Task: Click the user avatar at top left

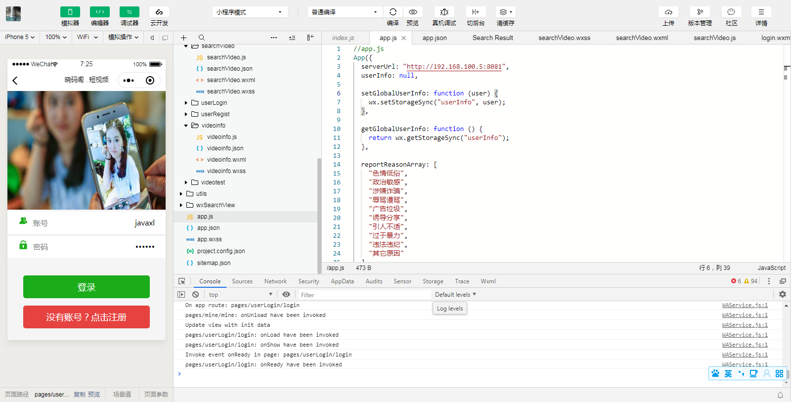Action: pos(13,14)
